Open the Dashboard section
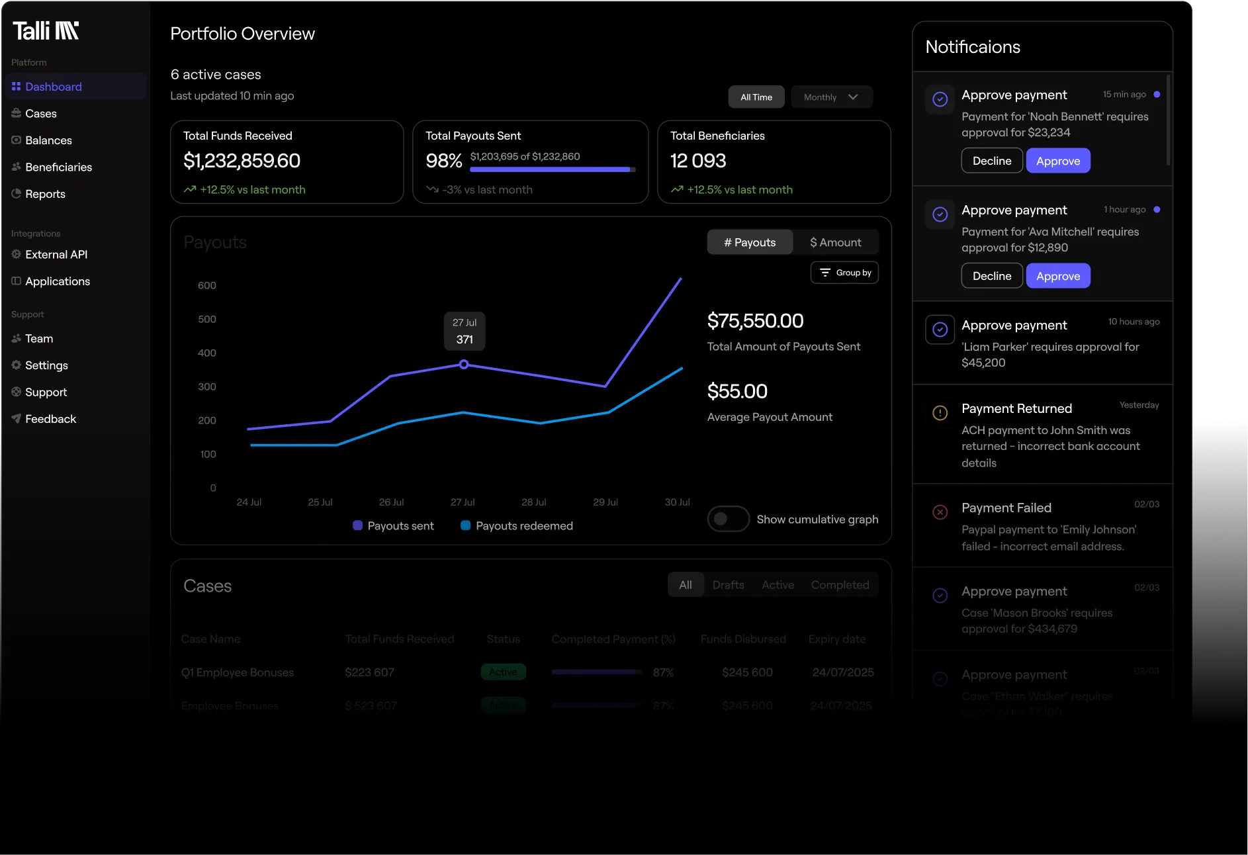1248x855 pixels. [x=53, y=87]
